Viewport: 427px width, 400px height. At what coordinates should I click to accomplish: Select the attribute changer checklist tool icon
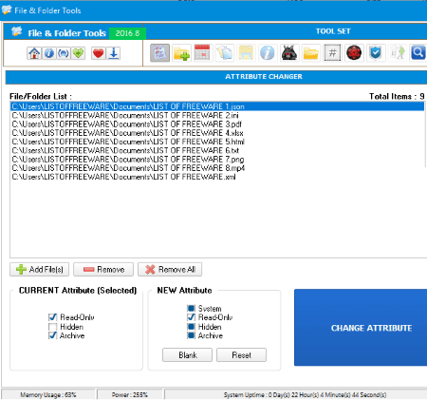pyautogui.click(x=159, y=53)
